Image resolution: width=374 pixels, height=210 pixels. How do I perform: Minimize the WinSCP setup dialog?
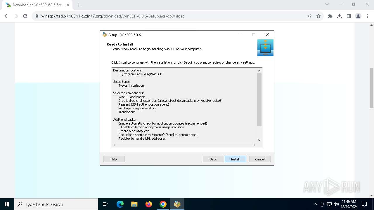click(241, 35)
